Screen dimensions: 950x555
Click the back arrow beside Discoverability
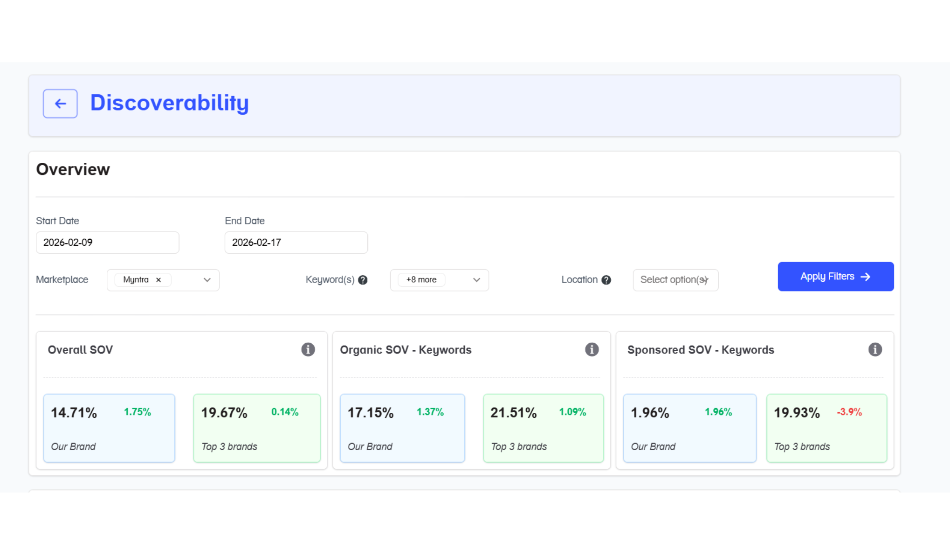60,104
